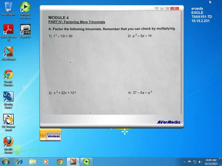
Task: Switch to Panopto Recorder on the taskbar
Action: [86, 162]
